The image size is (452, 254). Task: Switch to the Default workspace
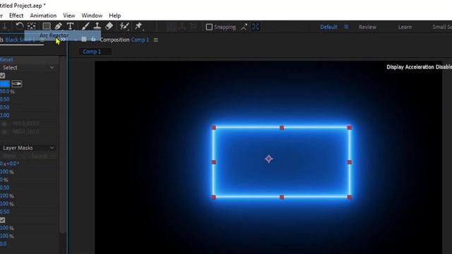[328, 27]
